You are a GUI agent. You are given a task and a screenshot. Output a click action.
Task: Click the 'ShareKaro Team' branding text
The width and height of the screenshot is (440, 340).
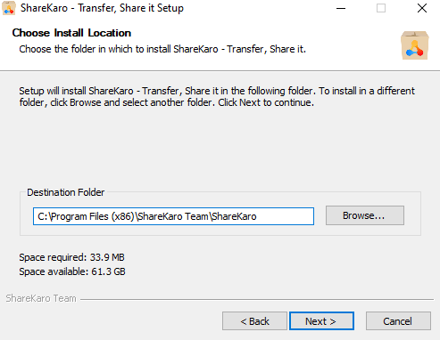[x=41, y=298]
